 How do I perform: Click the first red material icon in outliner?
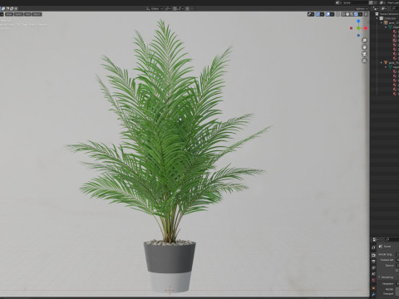[x=395, y=32]
